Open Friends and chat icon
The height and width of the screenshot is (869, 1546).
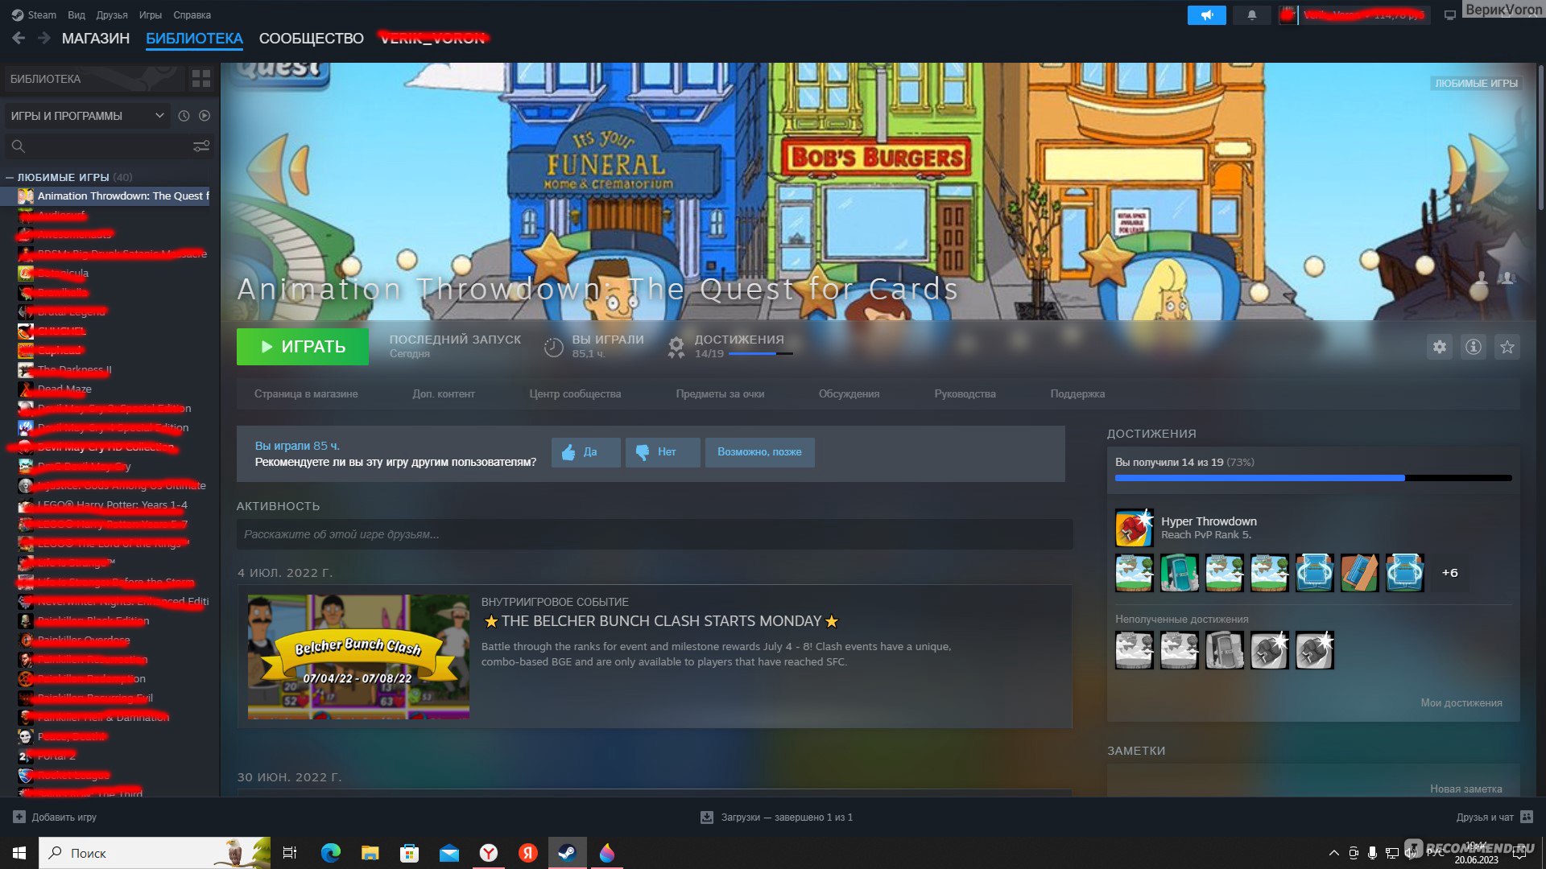point(1527,817)
